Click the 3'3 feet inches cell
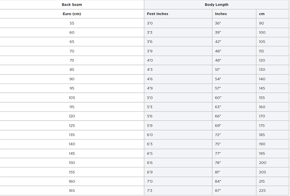This screenshot has height=196, width=290. pos(149,33)
